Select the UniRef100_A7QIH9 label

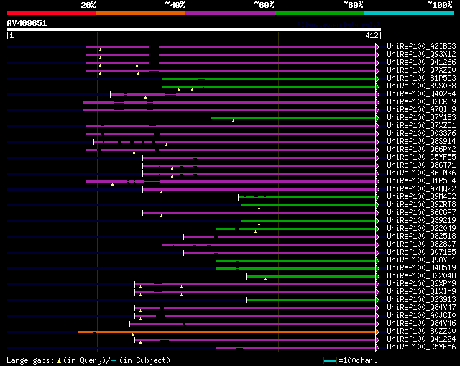pos(421,110)
